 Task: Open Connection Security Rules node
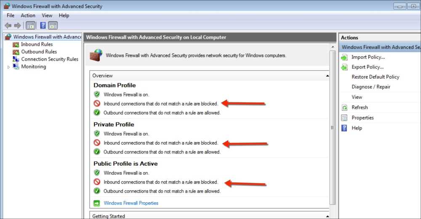click(50, 59)
